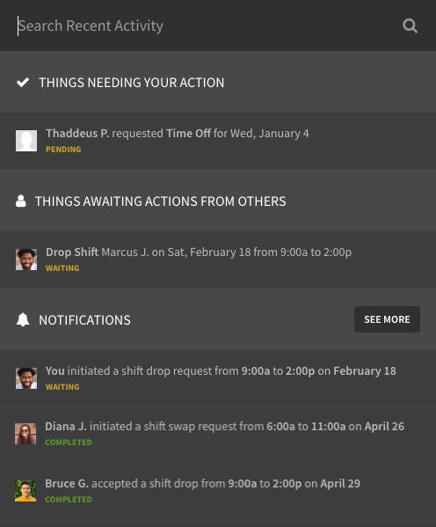This screenshot has height=527, width=436.
Task: Click the Notifications section heading
Action: (x=84, y=320)
